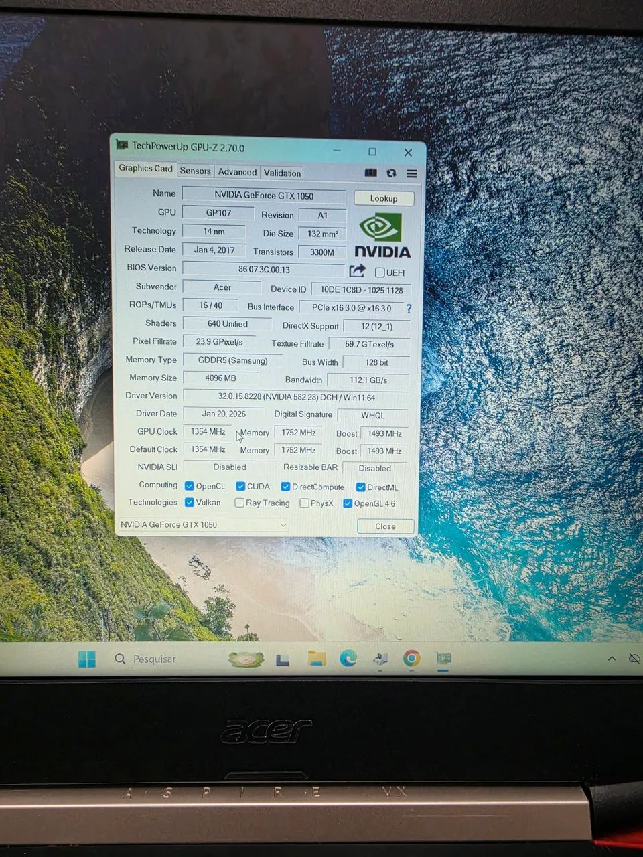Click the GPU-Z screenshot camera icon
The width and height of the screenshot is (643, 857).
[x=370, y=173]
